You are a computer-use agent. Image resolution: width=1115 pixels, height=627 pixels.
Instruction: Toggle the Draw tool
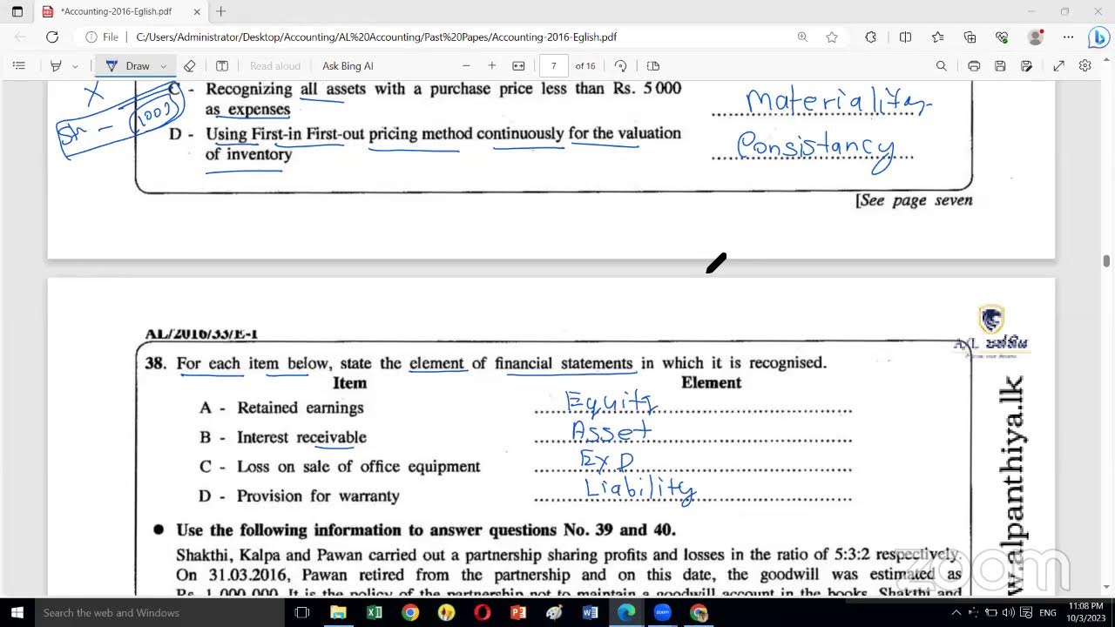coord(128,66)
